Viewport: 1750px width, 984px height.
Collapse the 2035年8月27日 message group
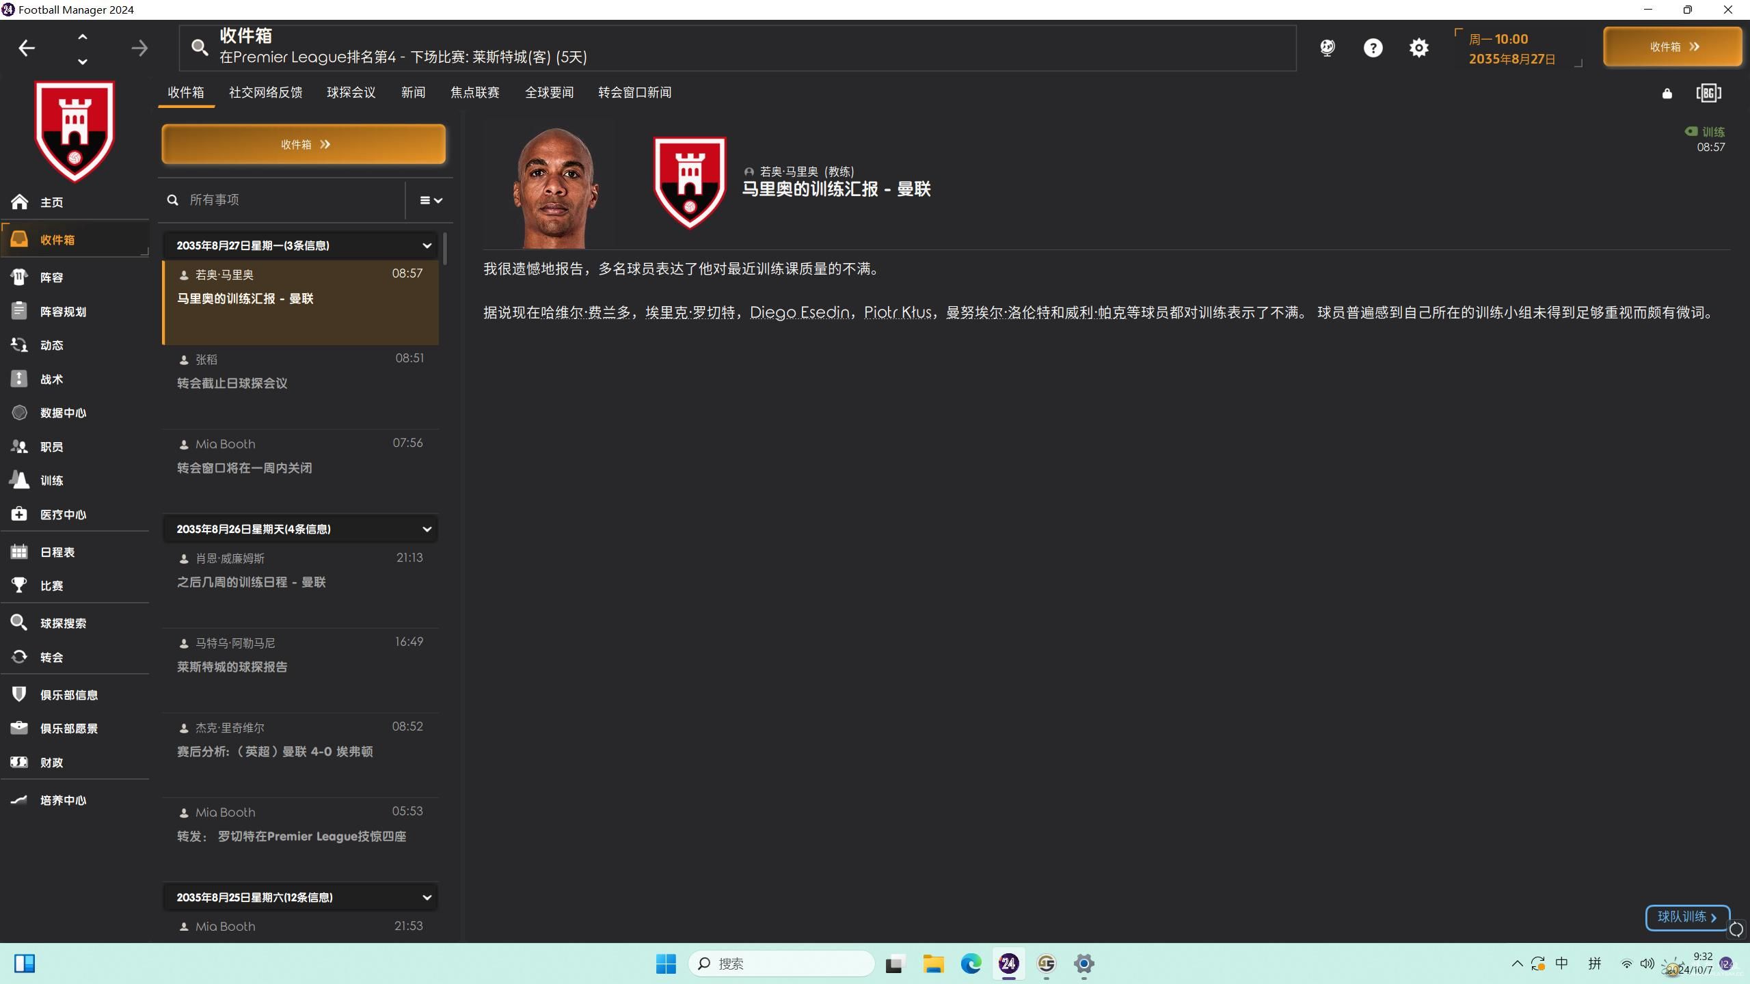tap(427, 245)
